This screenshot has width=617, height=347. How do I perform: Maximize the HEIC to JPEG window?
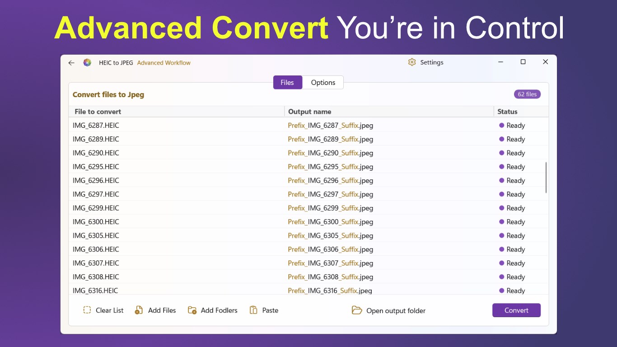point(523,62)
